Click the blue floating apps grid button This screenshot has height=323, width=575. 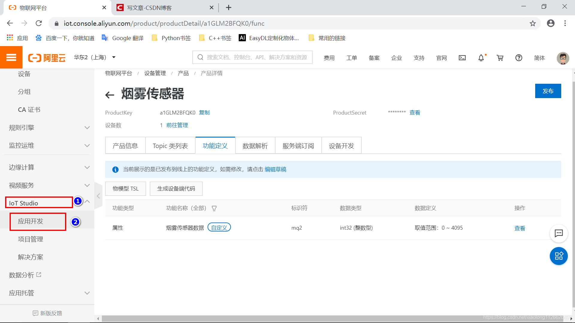(559, 256)
